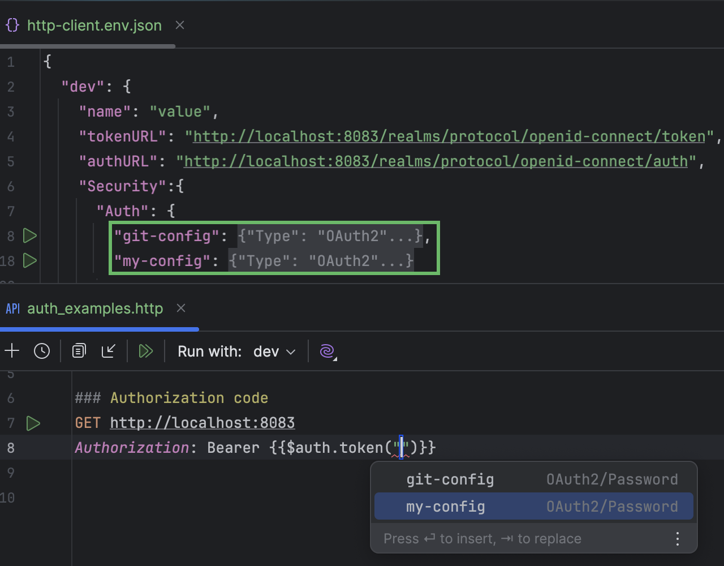This screenshot has height=566, width=724.
Task: Run all requests with the double-arrow icon
Action: point(146,351)
